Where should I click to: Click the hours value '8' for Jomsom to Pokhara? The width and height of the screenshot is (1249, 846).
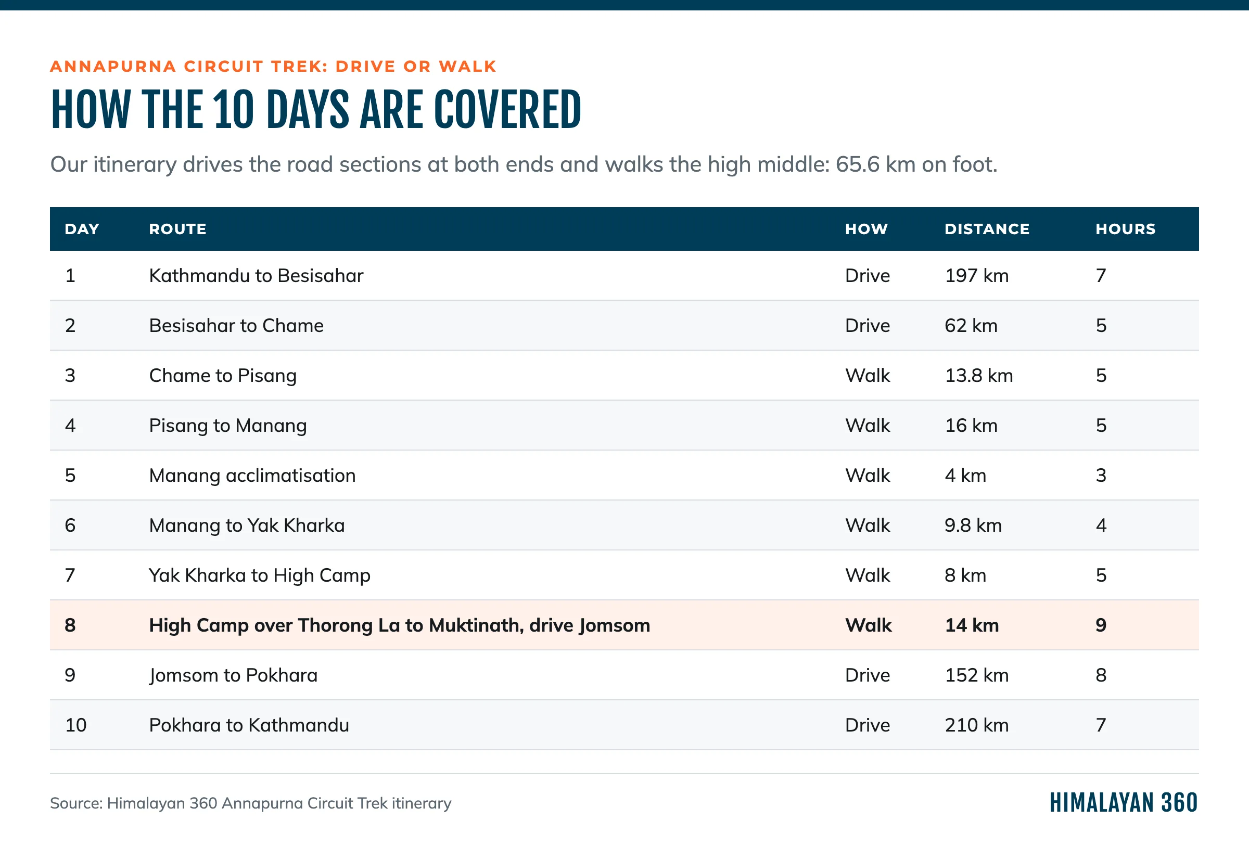click(1101, 675)
